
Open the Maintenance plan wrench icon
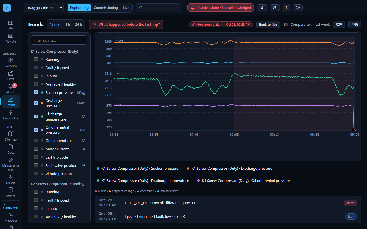tap(11, 164)
